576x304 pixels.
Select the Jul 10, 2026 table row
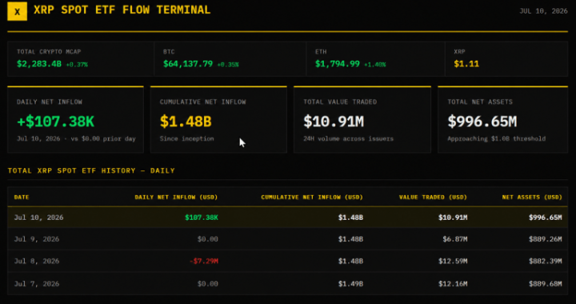click(x=288, y=218)
